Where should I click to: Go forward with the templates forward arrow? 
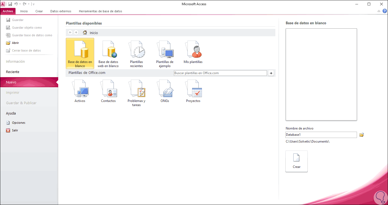click(x=76, y=32)
